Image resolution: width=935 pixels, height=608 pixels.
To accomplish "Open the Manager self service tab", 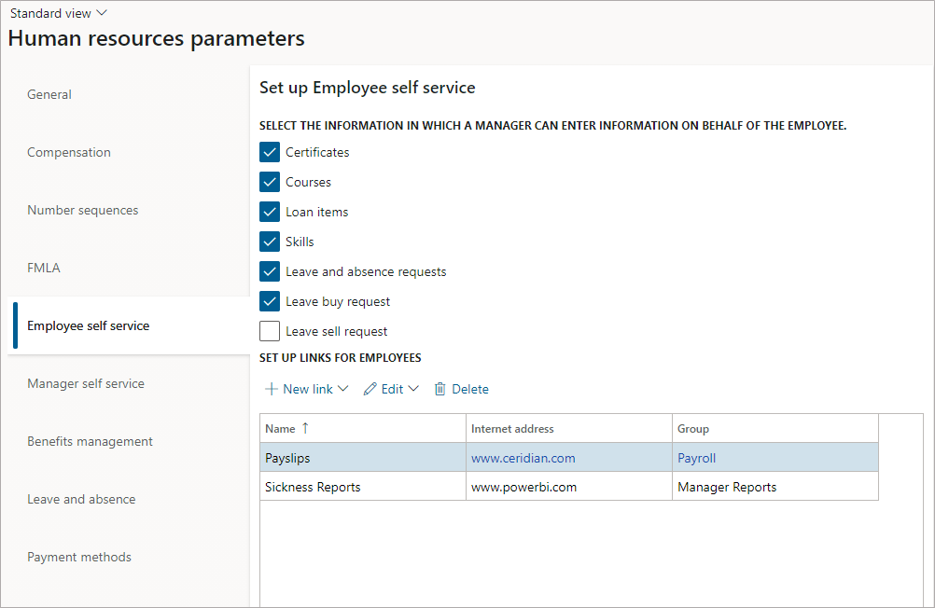I will [x=86, y=383].
